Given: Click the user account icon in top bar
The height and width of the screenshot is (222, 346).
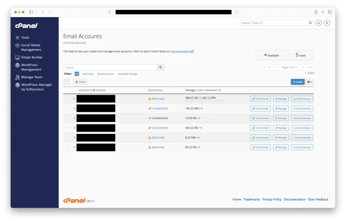Looking at the screenshot, I should click(x=327, y=23).
